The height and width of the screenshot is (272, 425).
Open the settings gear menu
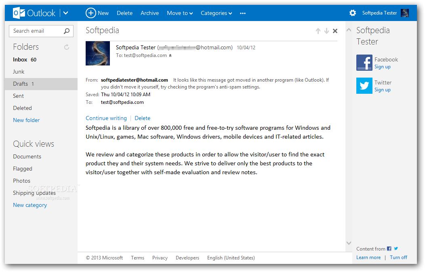coord(353,13)
